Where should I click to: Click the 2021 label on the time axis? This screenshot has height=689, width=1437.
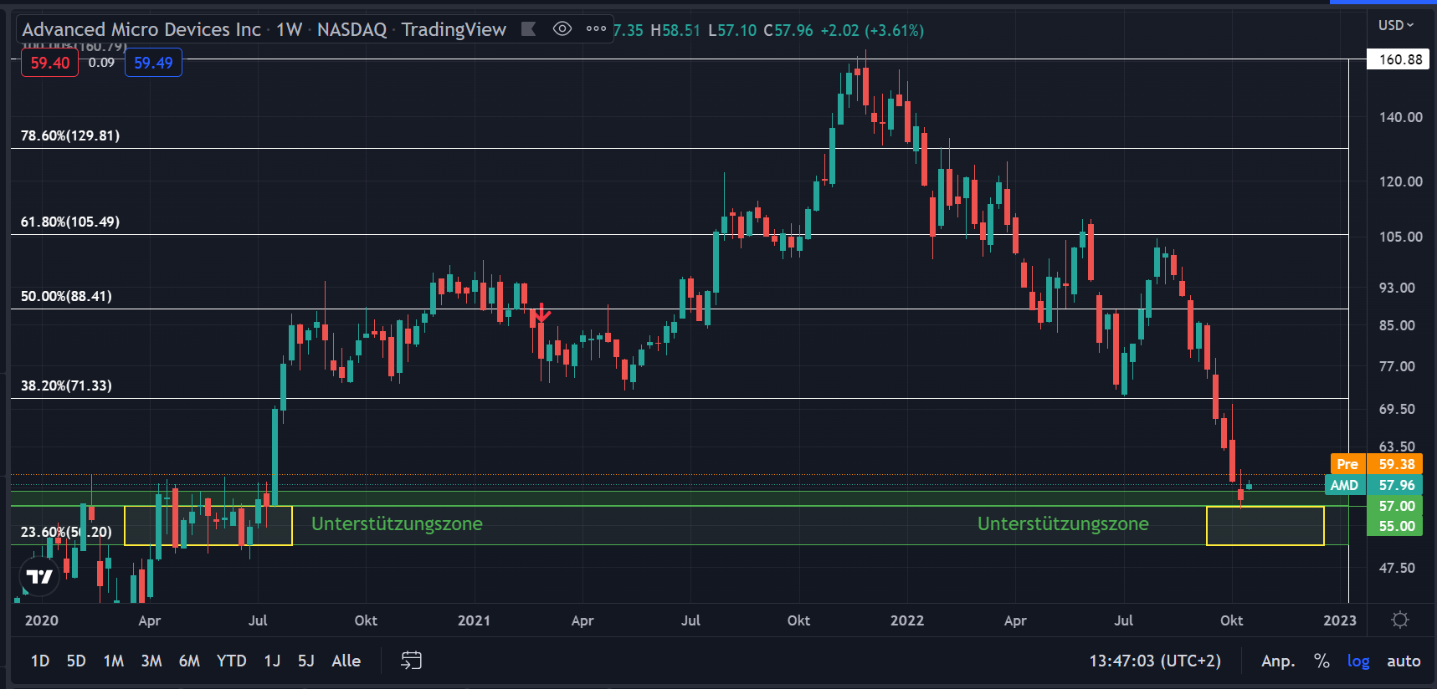click(474, 620)
